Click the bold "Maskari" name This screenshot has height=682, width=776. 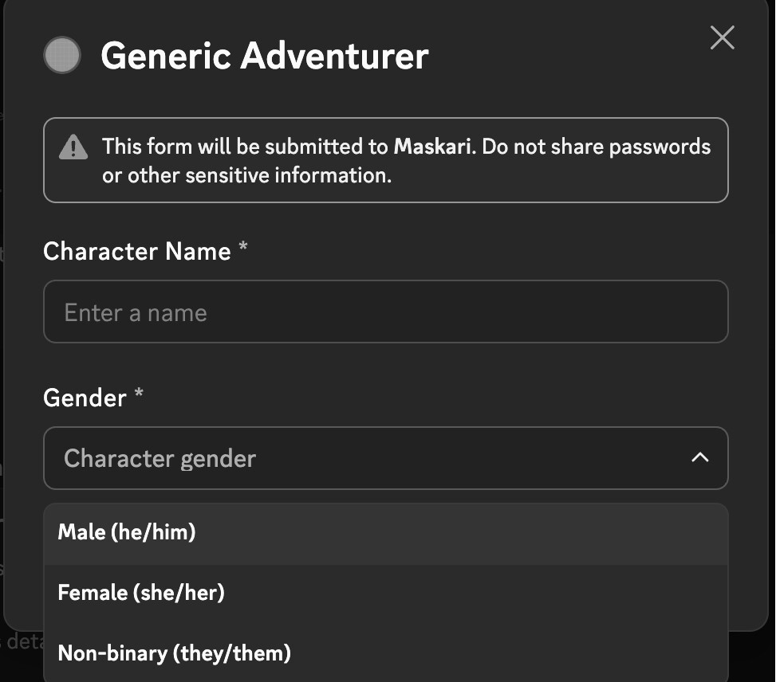434,147
